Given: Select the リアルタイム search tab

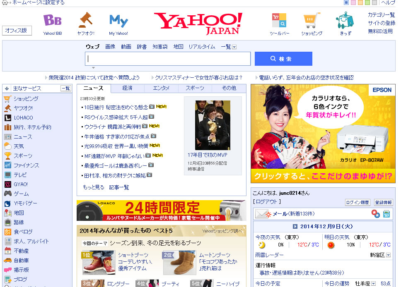Looking at the screenshot, I should coord(202,47).
